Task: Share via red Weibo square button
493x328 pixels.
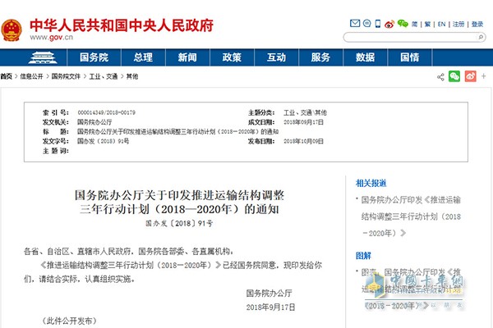Action: click(x=470, y=76)
